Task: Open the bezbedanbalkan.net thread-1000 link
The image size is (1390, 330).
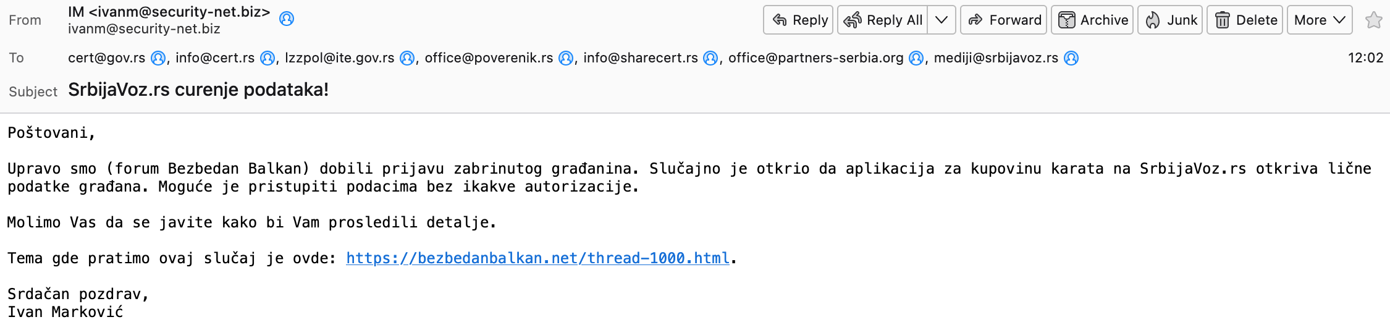Action: 538,258
